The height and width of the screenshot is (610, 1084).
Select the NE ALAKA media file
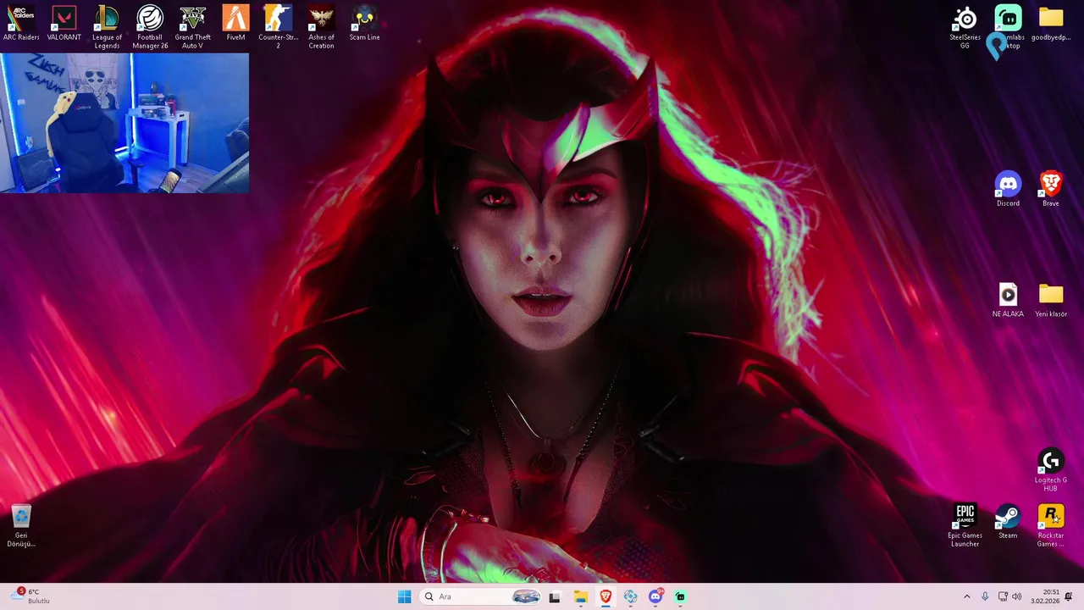point(1008,300)
